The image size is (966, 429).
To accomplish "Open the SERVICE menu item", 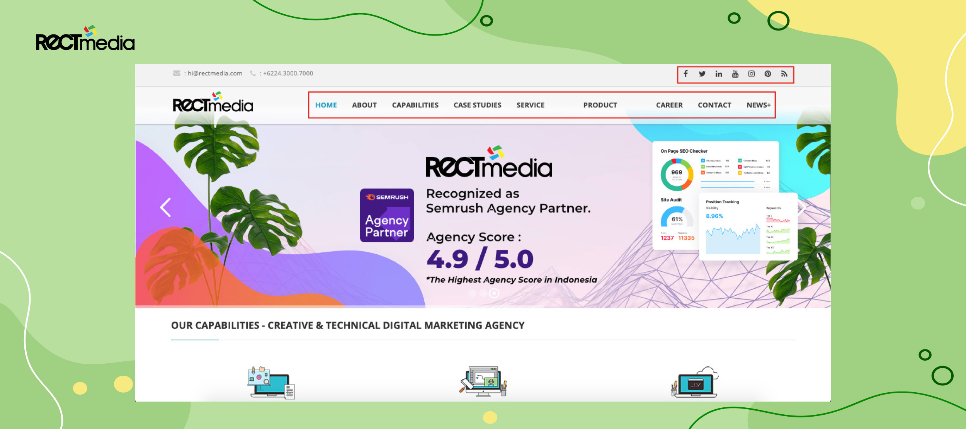I will (530, 105).
